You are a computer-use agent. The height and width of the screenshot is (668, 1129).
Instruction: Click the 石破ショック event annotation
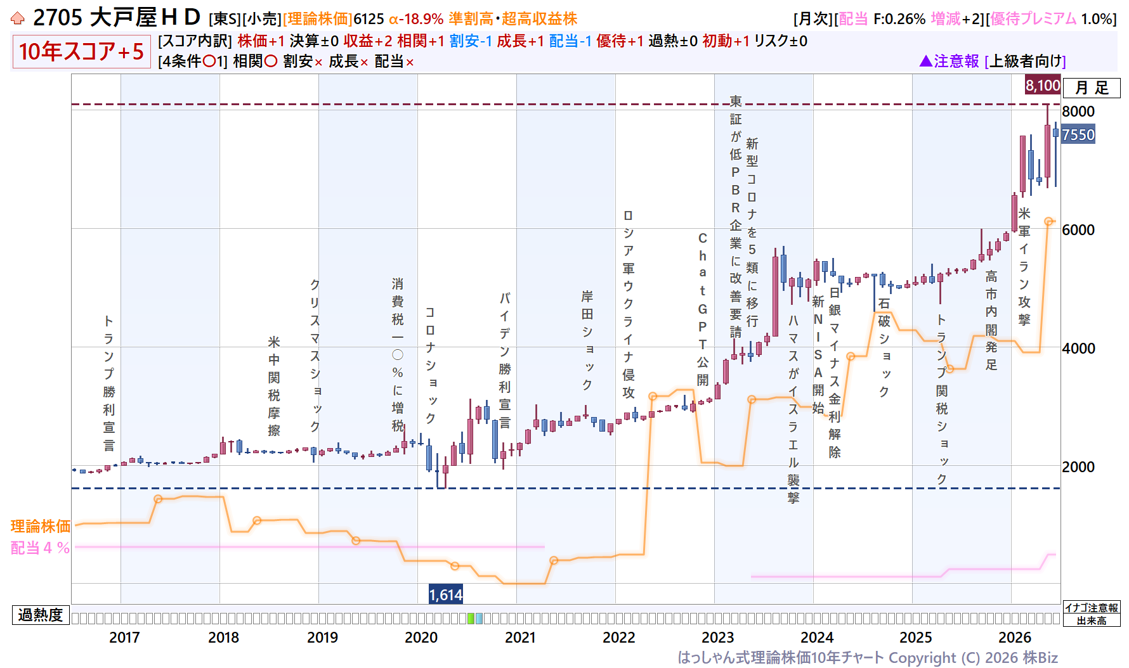pyautogui.click(x=884, y=347)
